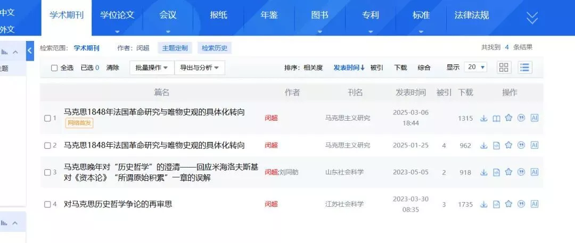Favorite the second result with star icon
The height and width of the screenshot is (243, 575).
[508, 145]
